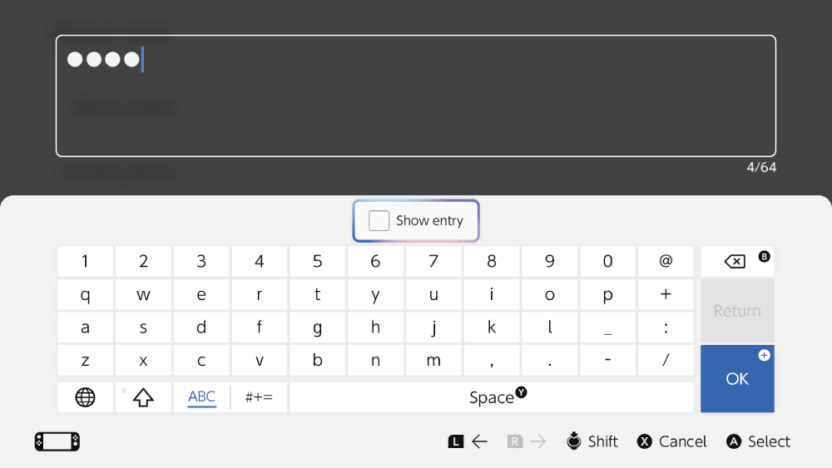This screenshot has height=468, width=832.
Task: Click the X Cancel hint
Action: tap(671, 441)
